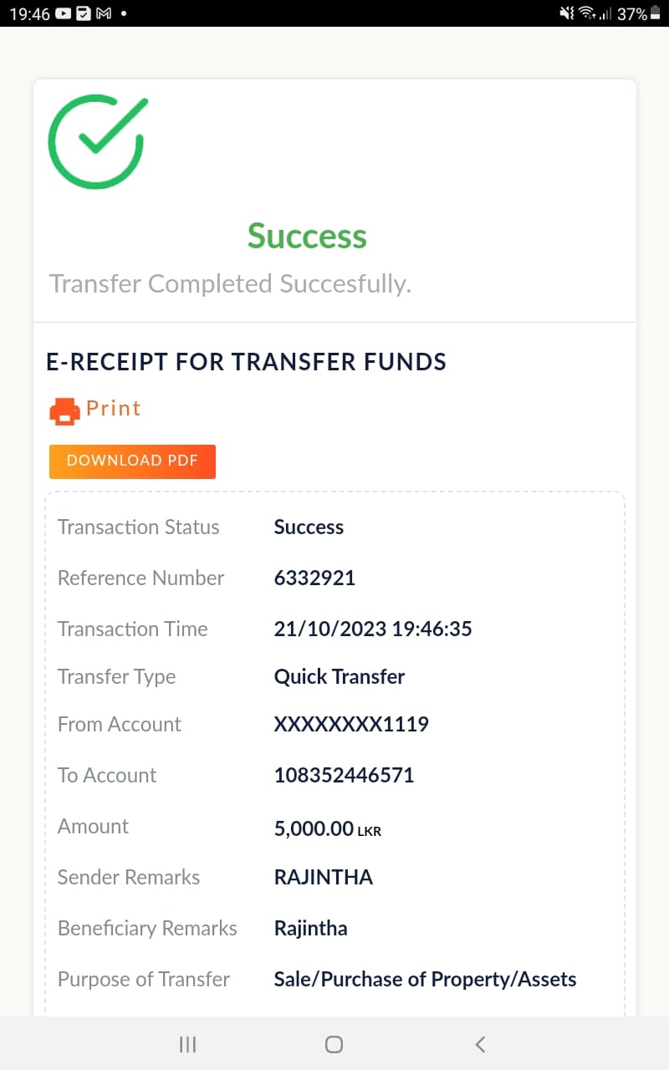Tap the mute/vibrate icon in status bar
The height and width of the screenshot is (1070, 669).
click(x=567, y=14)
